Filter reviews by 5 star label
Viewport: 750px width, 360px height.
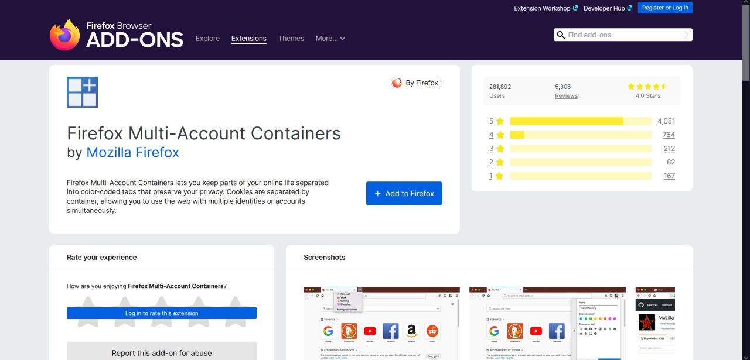click(497, 121)
